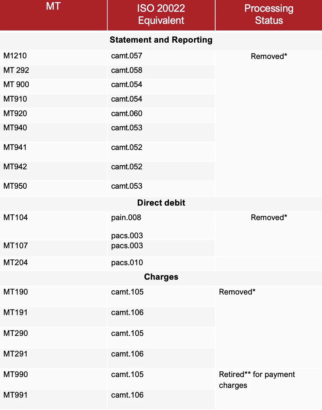Click the camt.060 cell
The width and height of the screenshot is (322, 410).
pos(127,114)
